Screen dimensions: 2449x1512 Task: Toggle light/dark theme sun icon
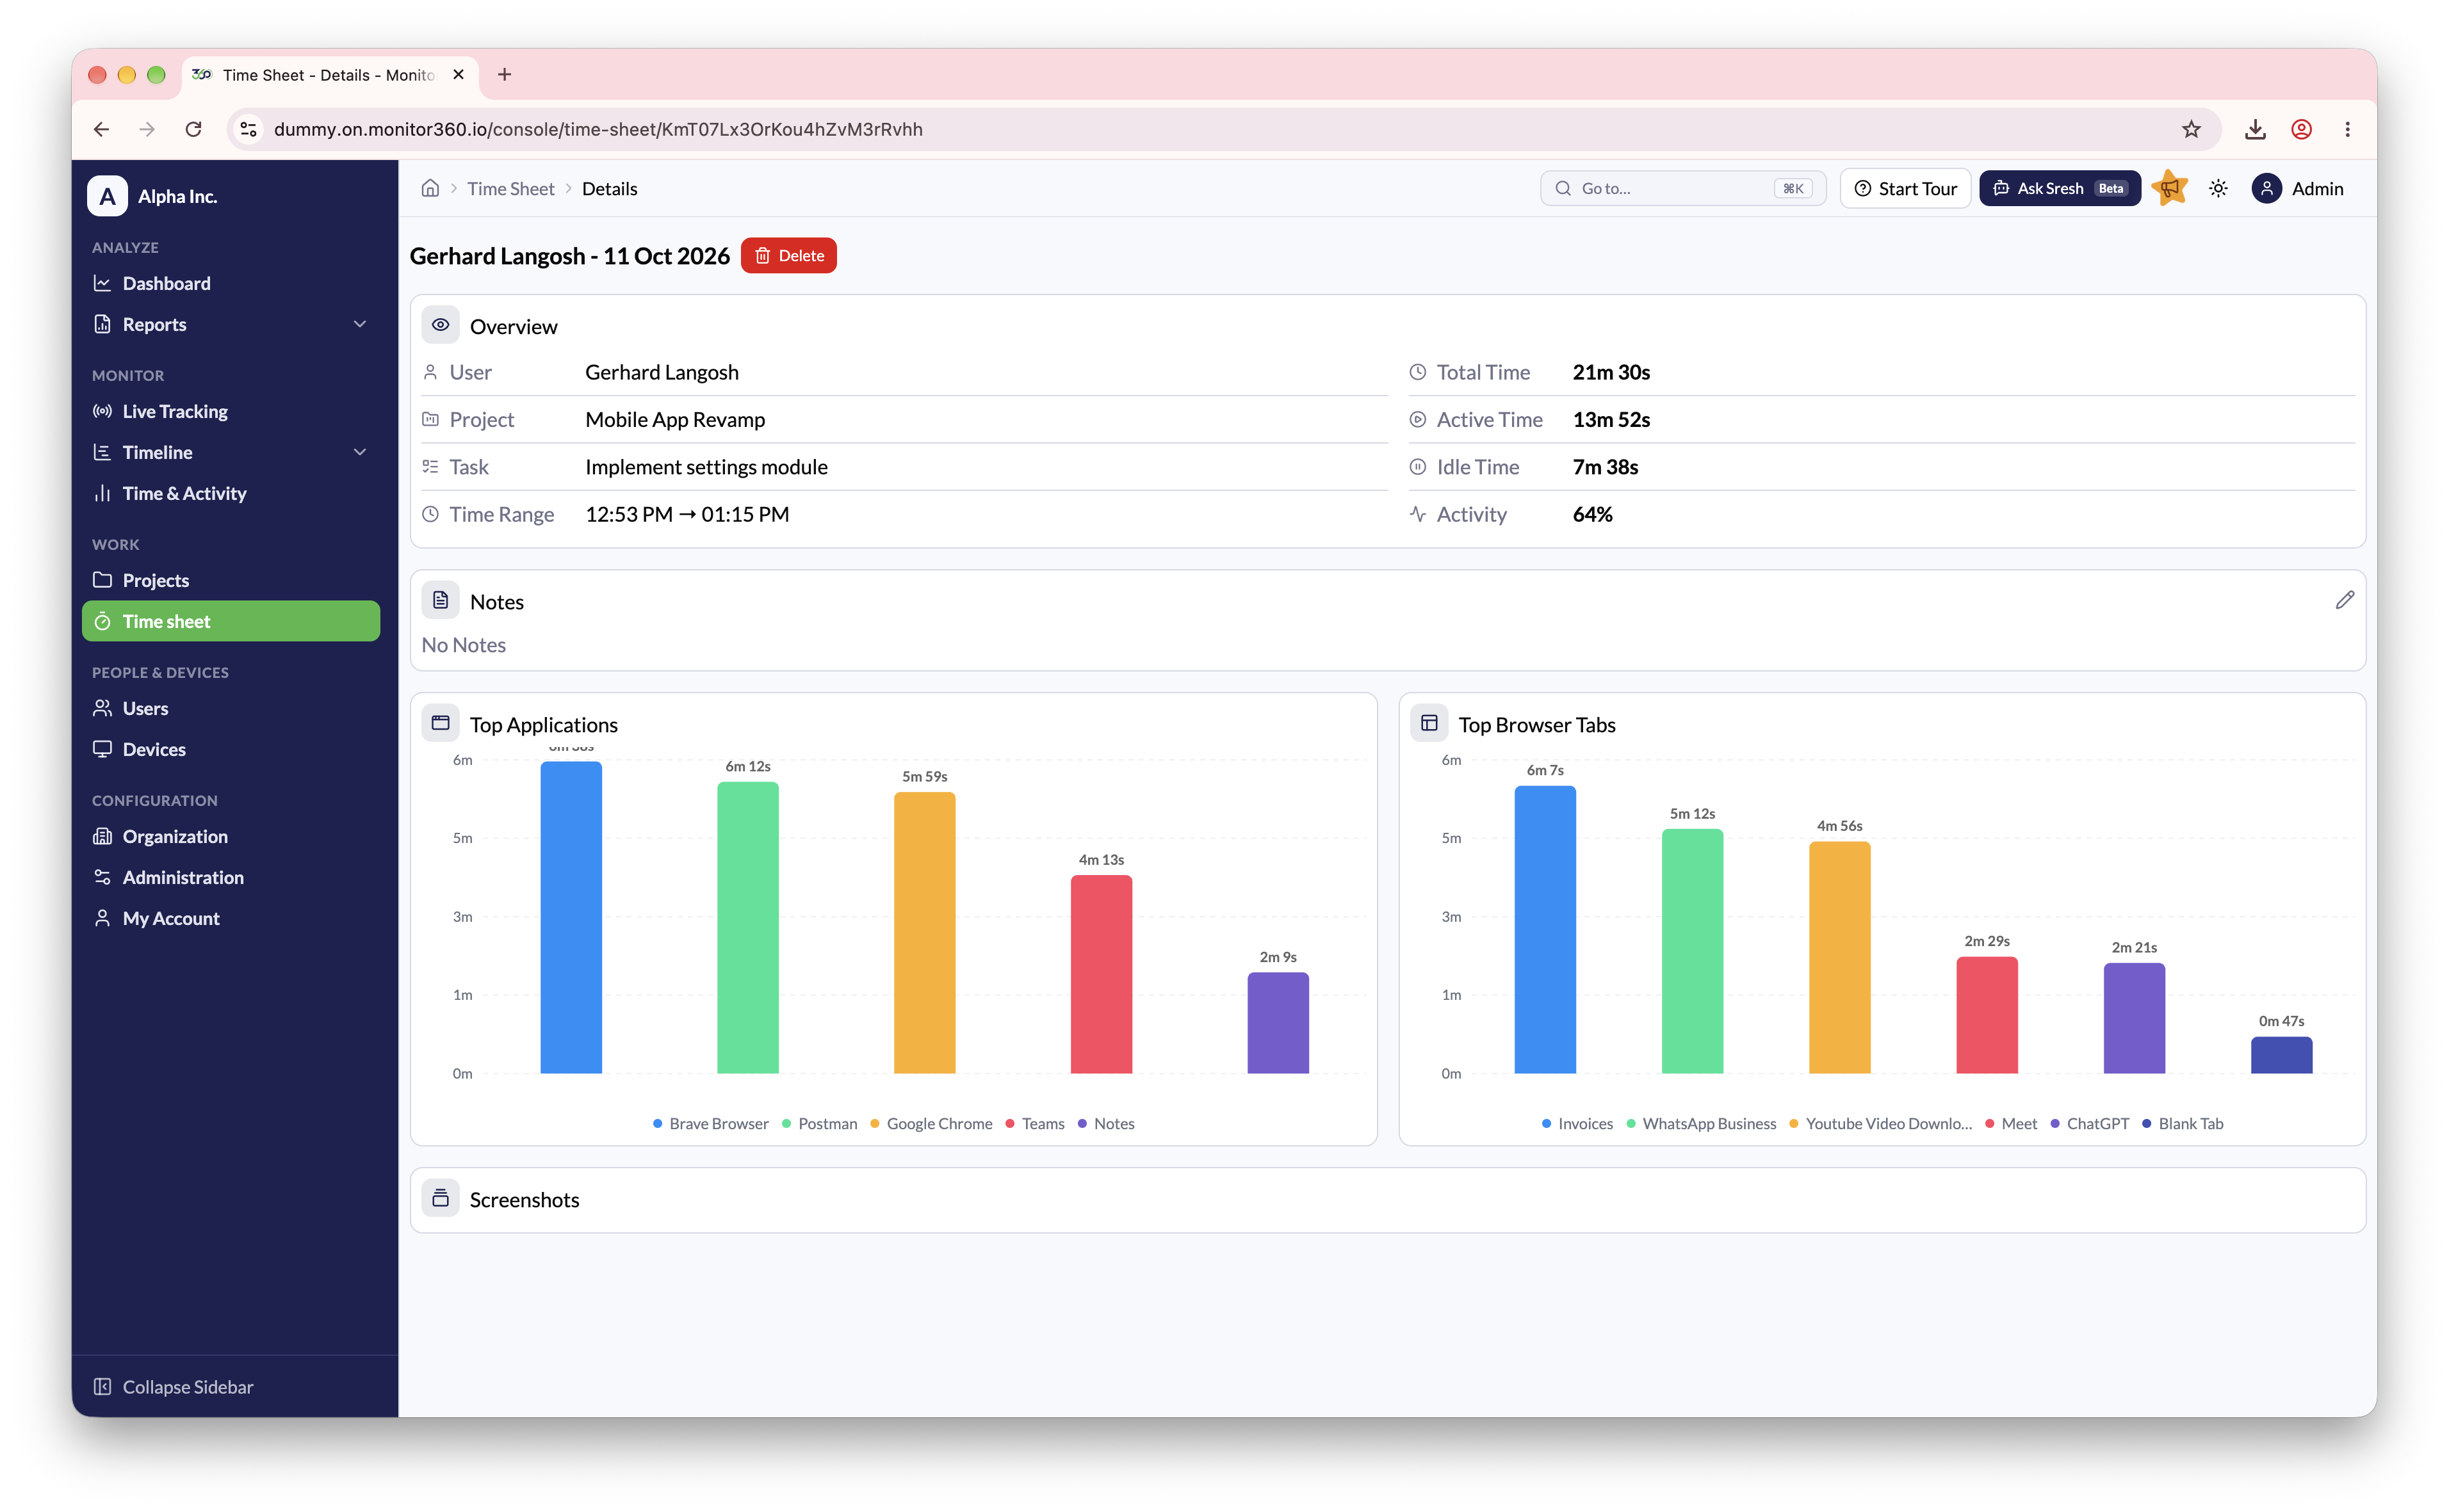click(x=2218, y=188)
